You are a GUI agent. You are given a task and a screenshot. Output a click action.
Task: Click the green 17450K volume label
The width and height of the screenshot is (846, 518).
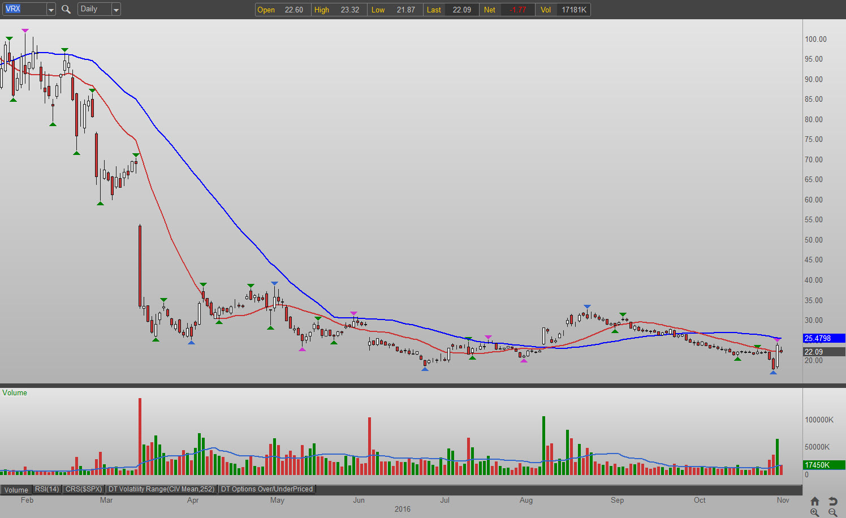(x=823, y=465)
